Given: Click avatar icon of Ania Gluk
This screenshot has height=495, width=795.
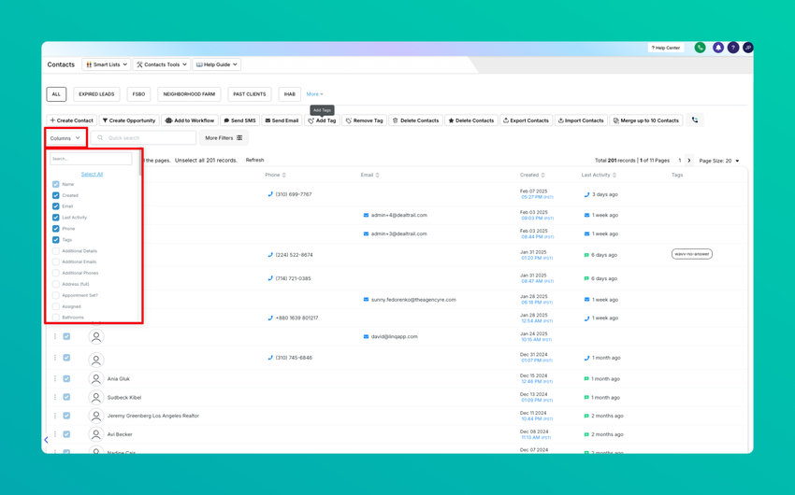Looking at the screenshot, I should (95, 378).
